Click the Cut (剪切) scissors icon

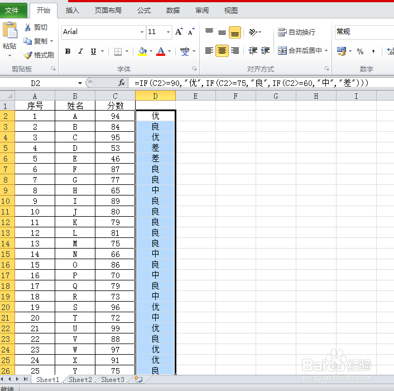pos(27,27)
